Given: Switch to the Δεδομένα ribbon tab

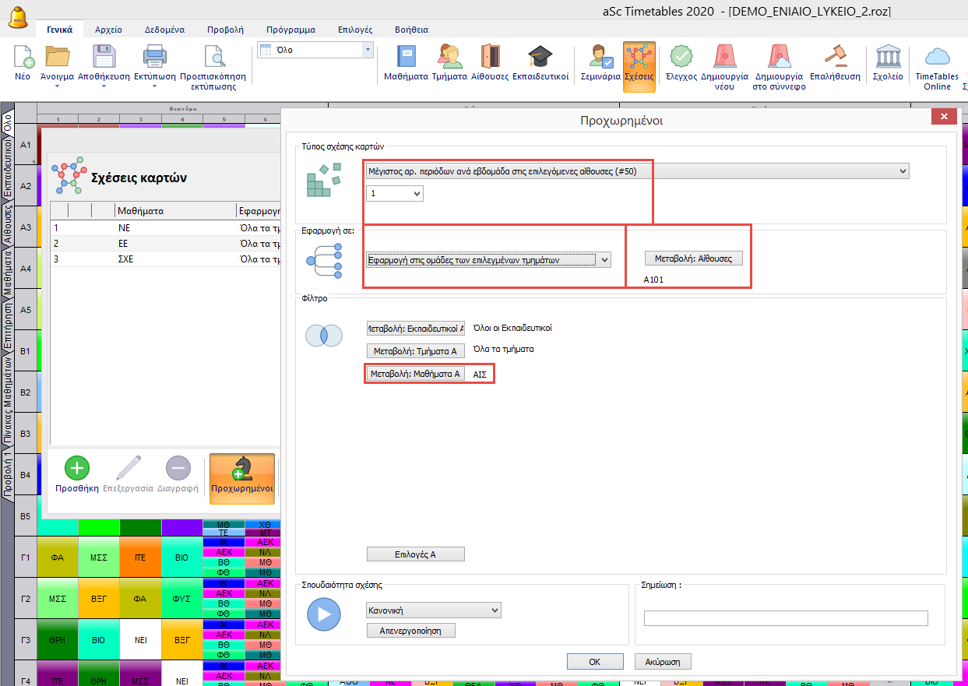Looking at the screenshot, I should point(164,30).
